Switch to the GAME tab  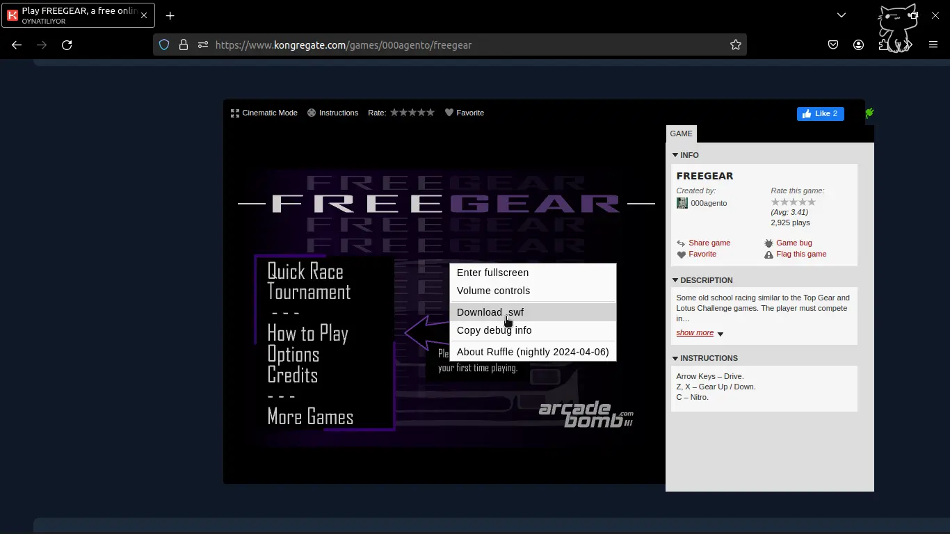681,133
